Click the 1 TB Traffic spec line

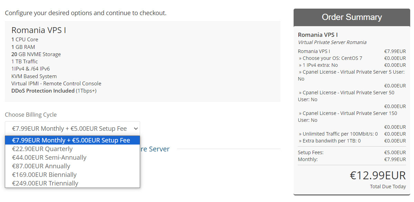[24, 62]
